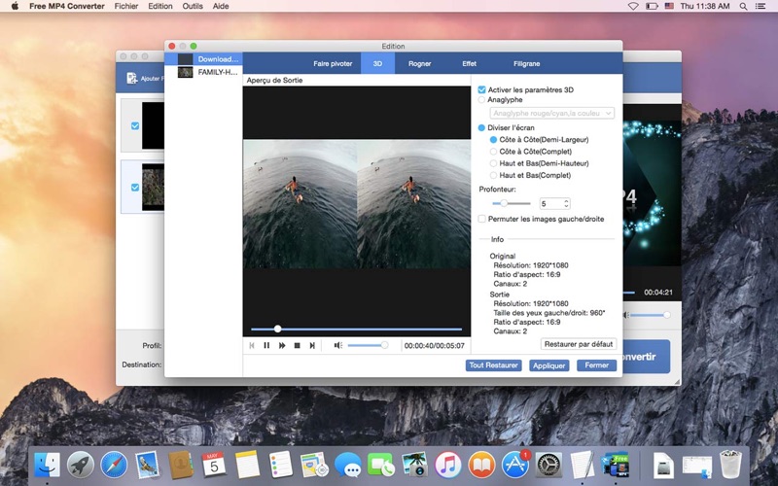
Task: Uncheck the first file checkbox in main window
Action: pos(135,126)
